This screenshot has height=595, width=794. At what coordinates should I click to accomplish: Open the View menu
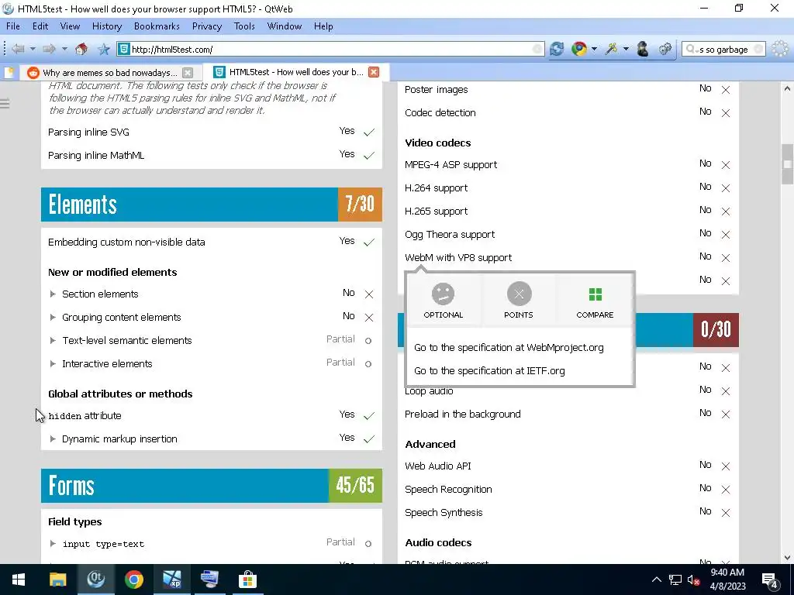[70, 26]
